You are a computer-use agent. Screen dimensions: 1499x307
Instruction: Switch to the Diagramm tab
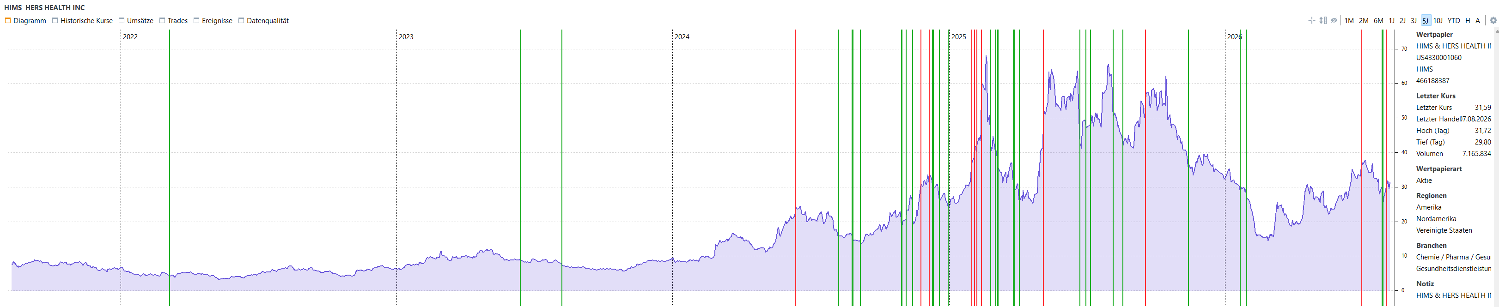click(x=25, y=20)
